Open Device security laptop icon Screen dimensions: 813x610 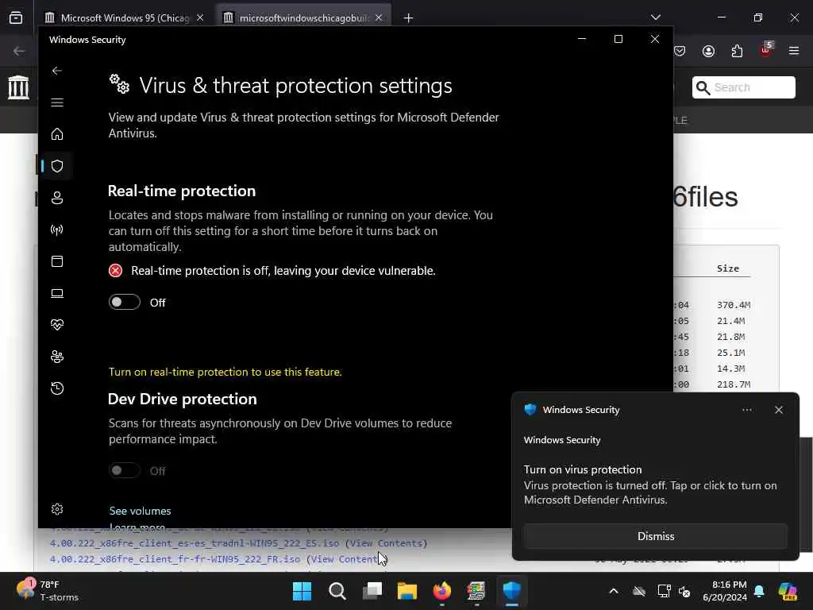(x=57, y=293)
